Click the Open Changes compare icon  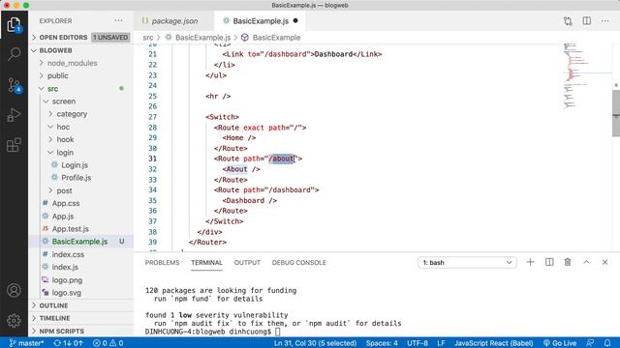coord(568,21)
